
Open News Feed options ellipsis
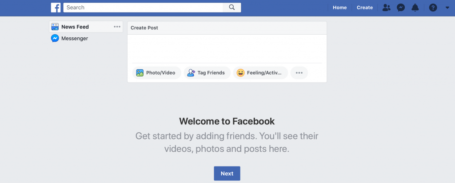[x=117, y=27]
